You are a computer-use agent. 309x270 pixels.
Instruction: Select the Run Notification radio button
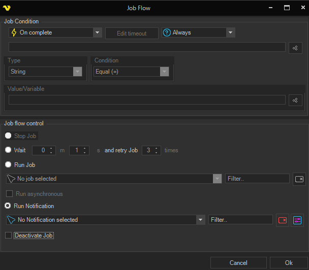pos(8,206)
